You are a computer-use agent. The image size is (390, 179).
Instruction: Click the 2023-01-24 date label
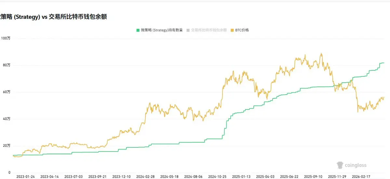(26, 176)
